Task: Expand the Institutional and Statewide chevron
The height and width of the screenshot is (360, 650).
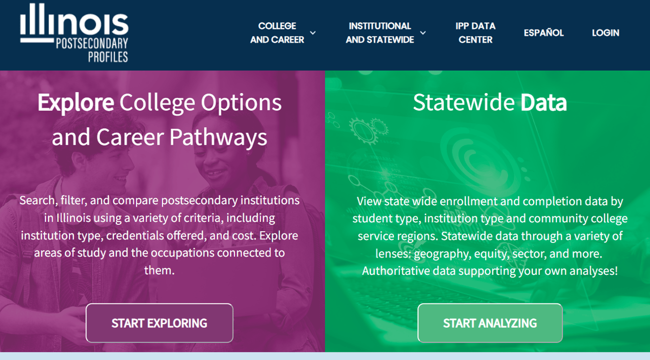Action: [x=423, y=33]
